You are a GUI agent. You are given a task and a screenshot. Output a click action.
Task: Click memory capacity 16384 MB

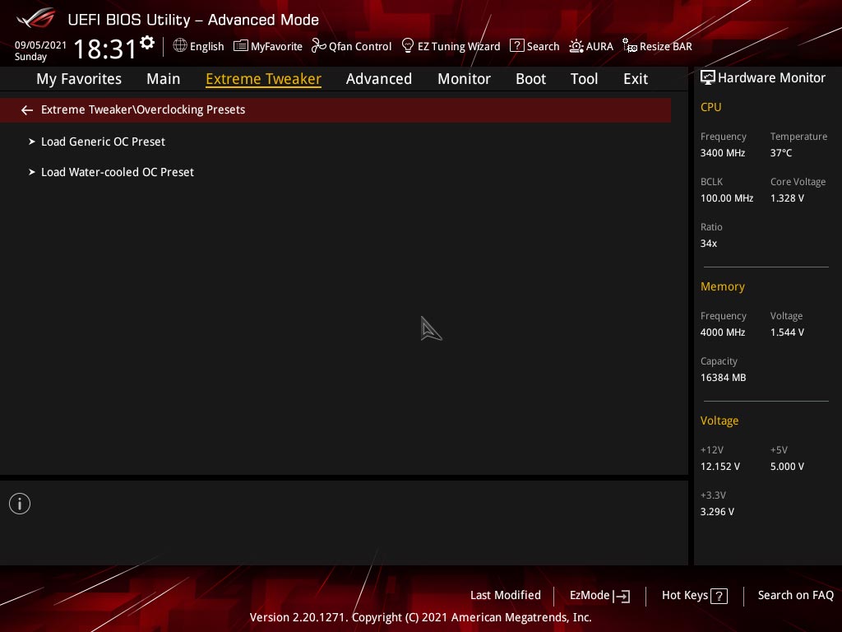pos(723,378)
